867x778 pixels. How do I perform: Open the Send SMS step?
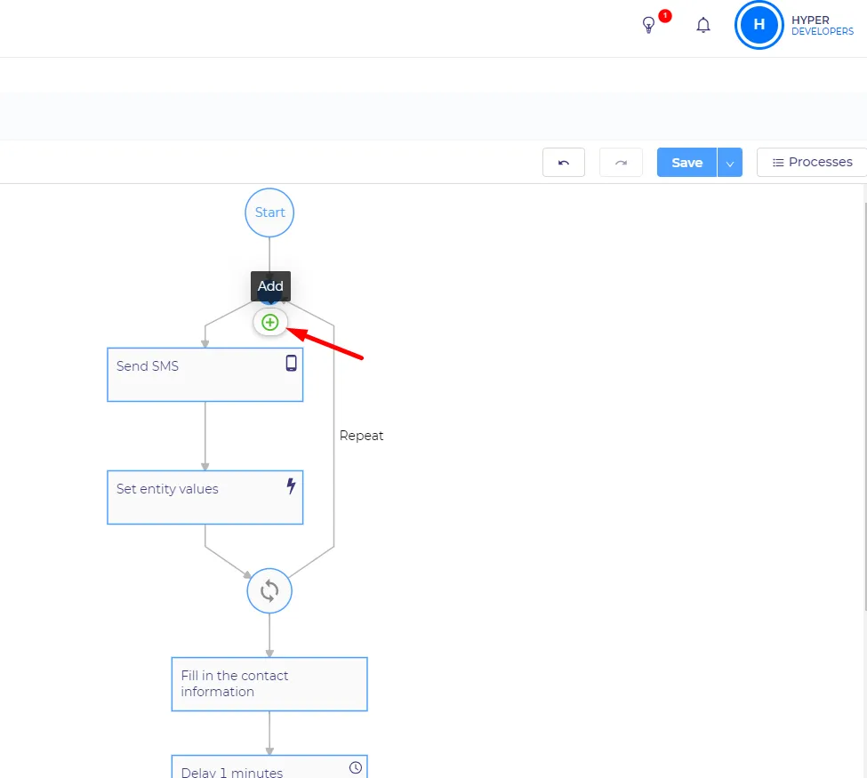click(205, 375)
